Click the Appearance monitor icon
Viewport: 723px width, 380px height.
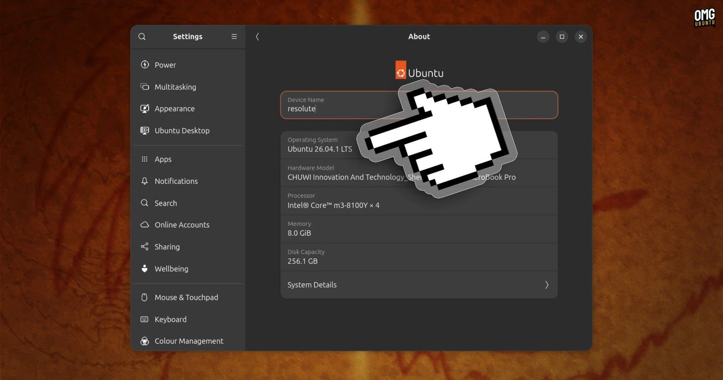coord(145,109)
